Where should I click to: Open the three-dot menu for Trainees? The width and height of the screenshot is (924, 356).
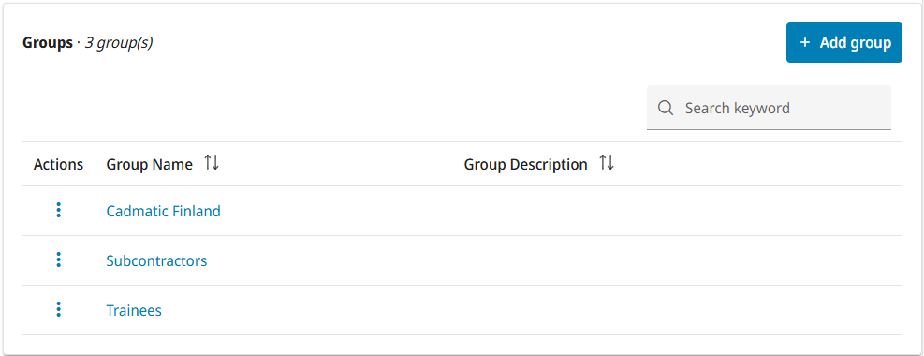[x=58, y=309]
